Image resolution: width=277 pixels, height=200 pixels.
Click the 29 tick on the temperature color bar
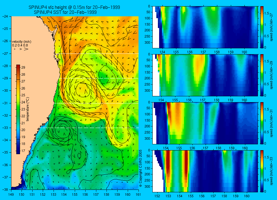(23, 67)
